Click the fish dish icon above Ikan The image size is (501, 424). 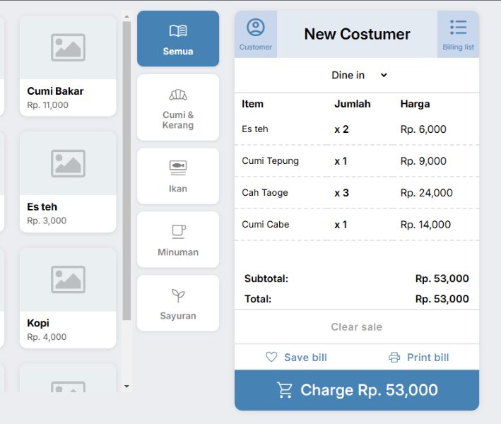(178, 167)
